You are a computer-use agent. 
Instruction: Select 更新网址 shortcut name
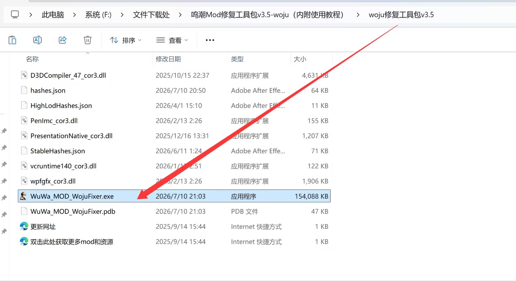click(43, 227)
